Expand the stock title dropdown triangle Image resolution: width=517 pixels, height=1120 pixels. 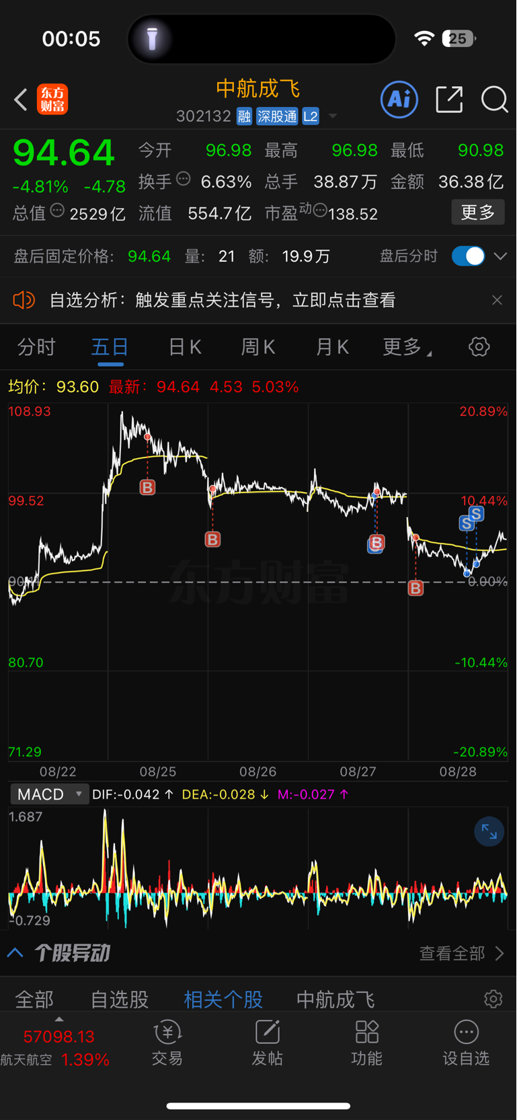click(332, 117)
